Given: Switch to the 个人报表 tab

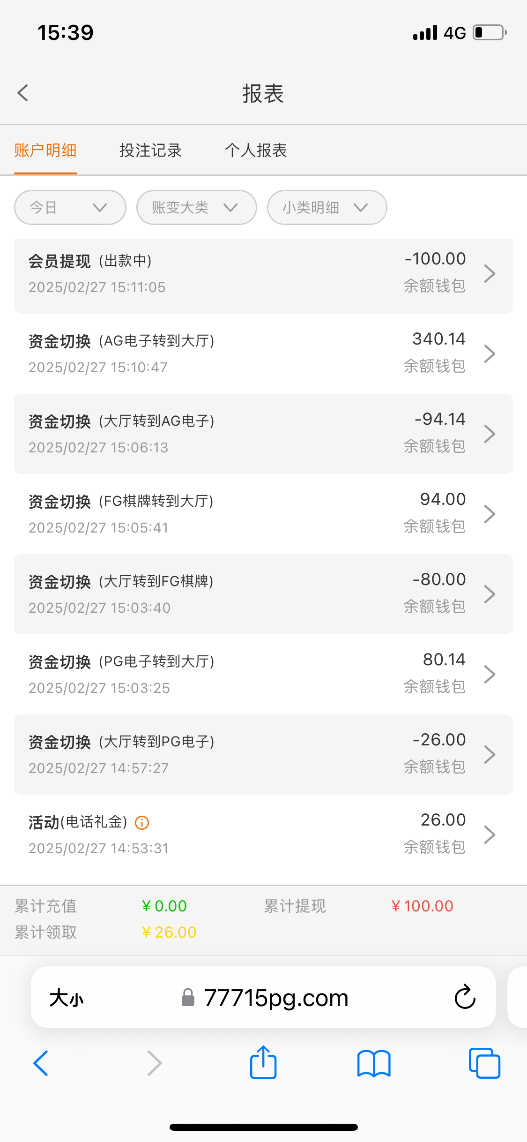Looking at the screenshot, I should click(256, 150).
